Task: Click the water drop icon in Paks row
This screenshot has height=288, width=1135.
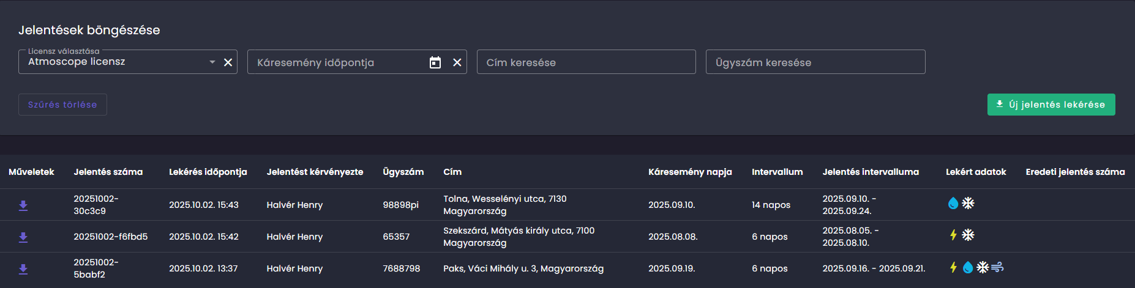Action: [x=968, y=267]
